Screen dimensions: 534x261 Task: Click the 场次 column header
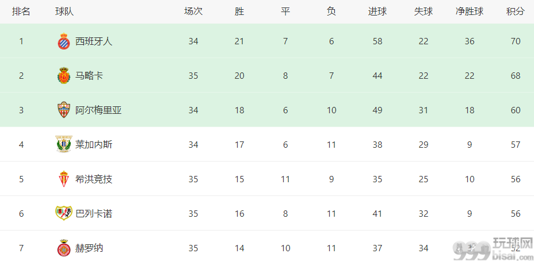pyautogui.click(x=193, y=11)
